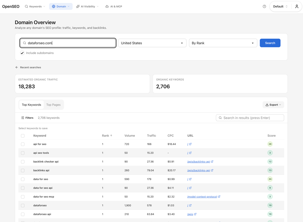Click the blue Search button
The height and width of the screenshot is (222, 303).
pos(270,43)
